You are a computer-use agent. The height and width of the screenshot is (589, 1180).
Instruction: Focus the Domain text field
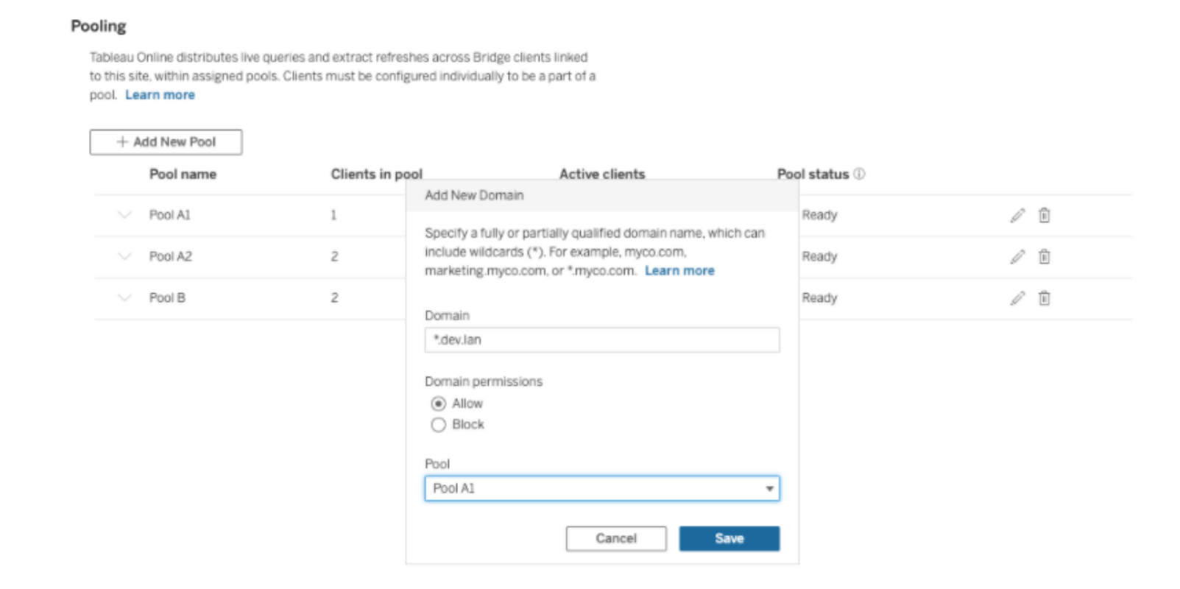click(x=602, y=340)
